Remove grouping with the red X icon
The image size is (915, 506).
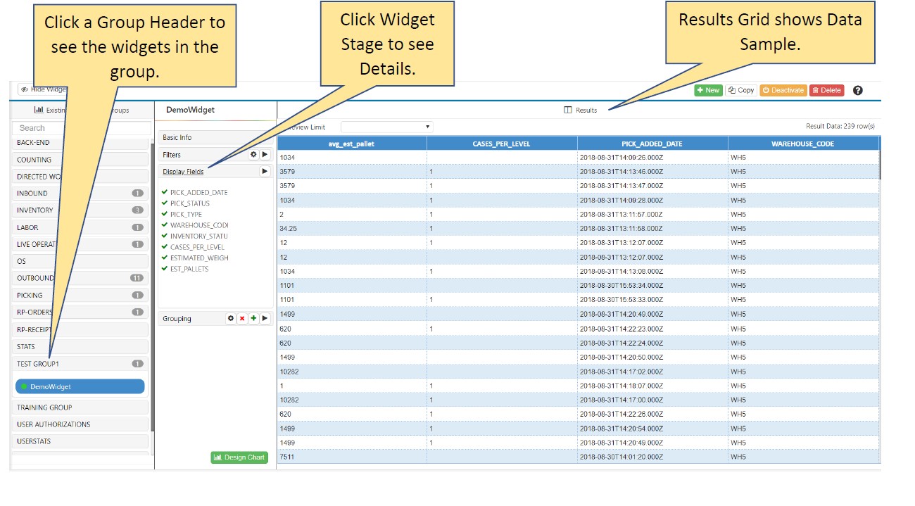click(x=241, y=319)
